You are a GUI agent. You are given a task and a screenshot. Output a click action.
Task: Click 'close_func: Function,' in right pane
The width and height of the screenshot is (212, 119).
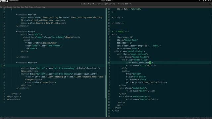point(129,9)
